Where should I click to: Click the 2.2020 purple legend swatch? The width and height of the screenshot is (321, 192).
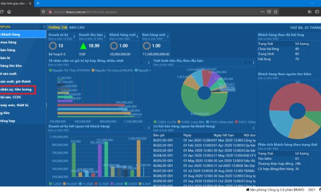[112, 184]
